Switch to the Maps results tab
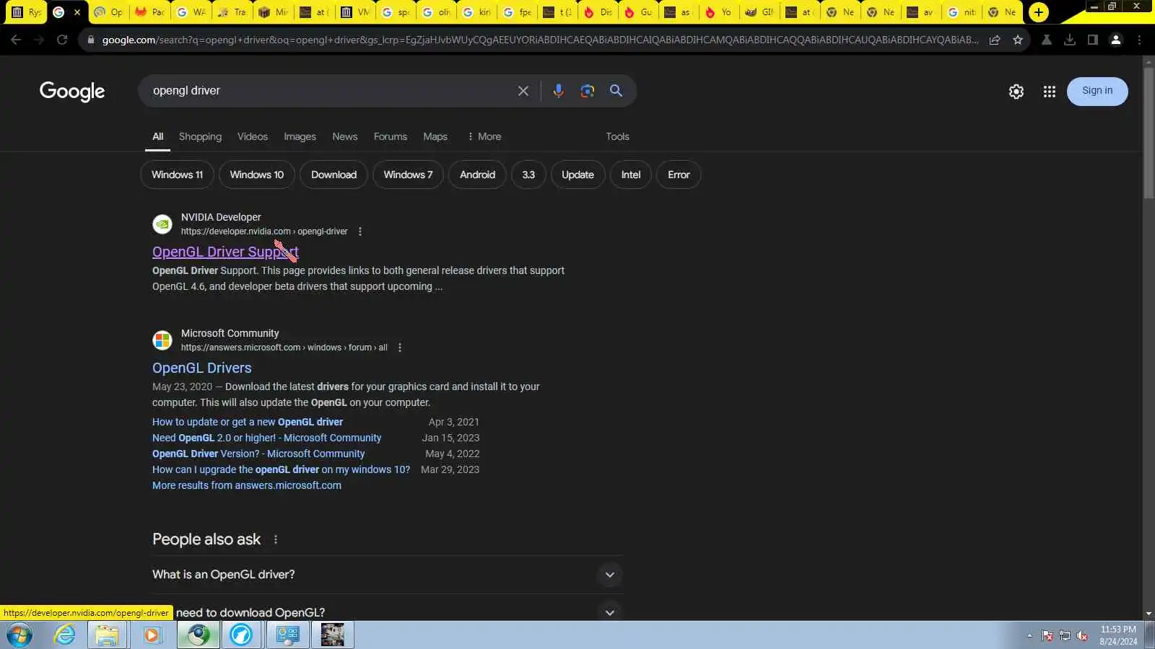Screen dimensions: 1155x649 (x=435, y=137)
